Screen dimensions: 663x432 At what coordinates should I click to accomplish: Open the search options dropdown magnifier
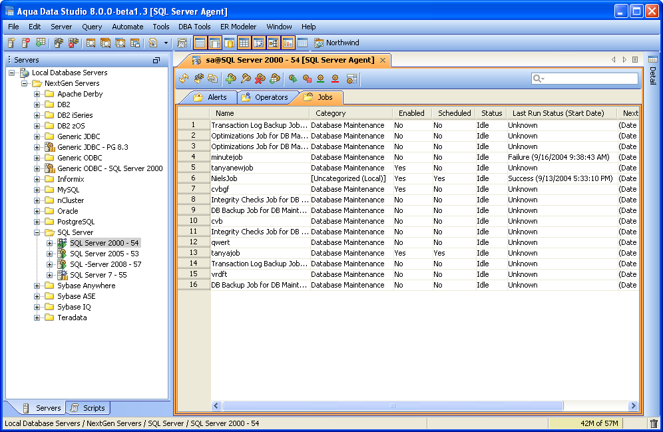click(x=539, y=79)
